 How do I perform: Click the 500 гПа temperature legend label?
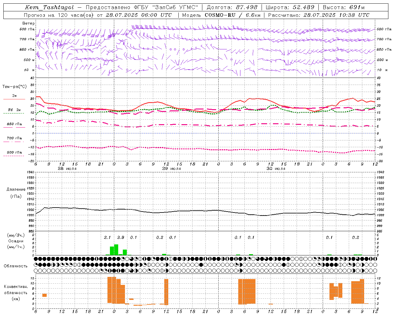[14, 152]
